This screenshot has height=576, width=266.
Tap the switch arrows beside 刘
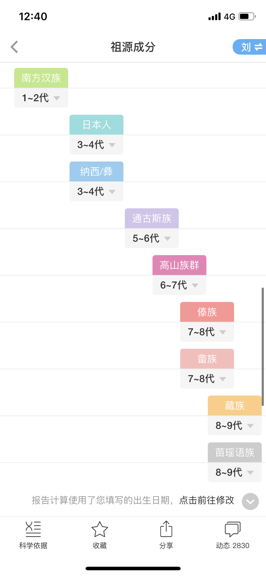259,47
